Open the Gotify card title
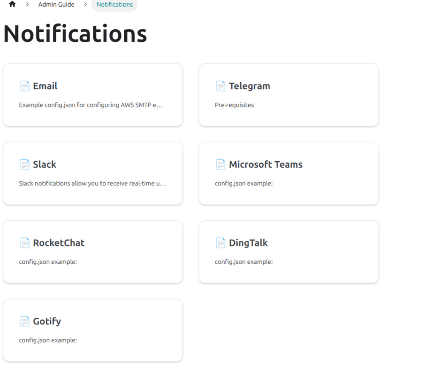The width and height of the screenshot is (431, 377). (x=47, y=321)
